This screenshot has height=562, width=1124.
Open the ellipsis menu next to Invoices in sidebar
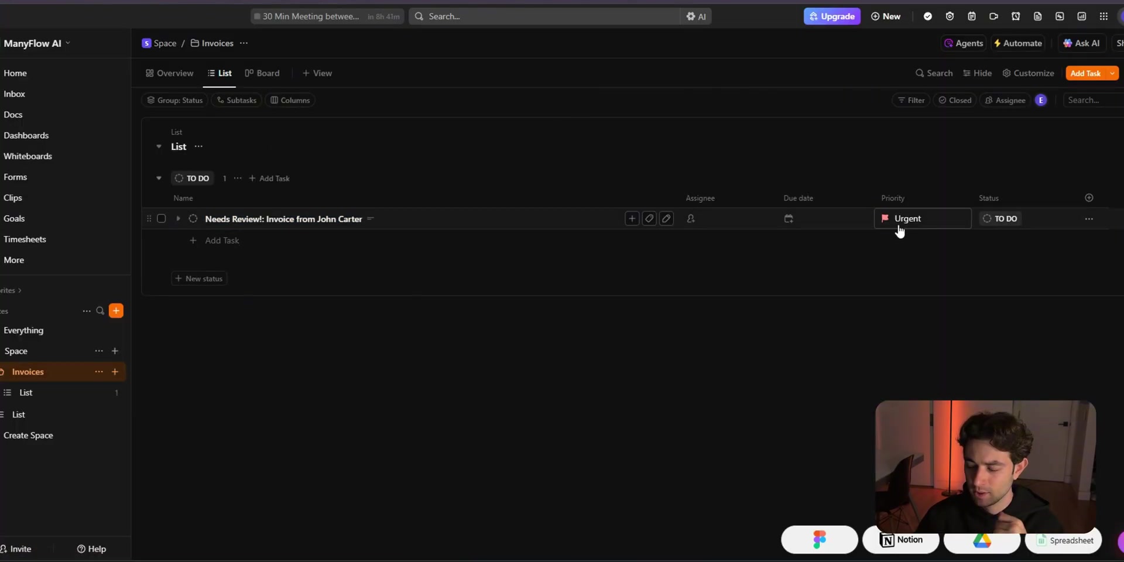99,372
